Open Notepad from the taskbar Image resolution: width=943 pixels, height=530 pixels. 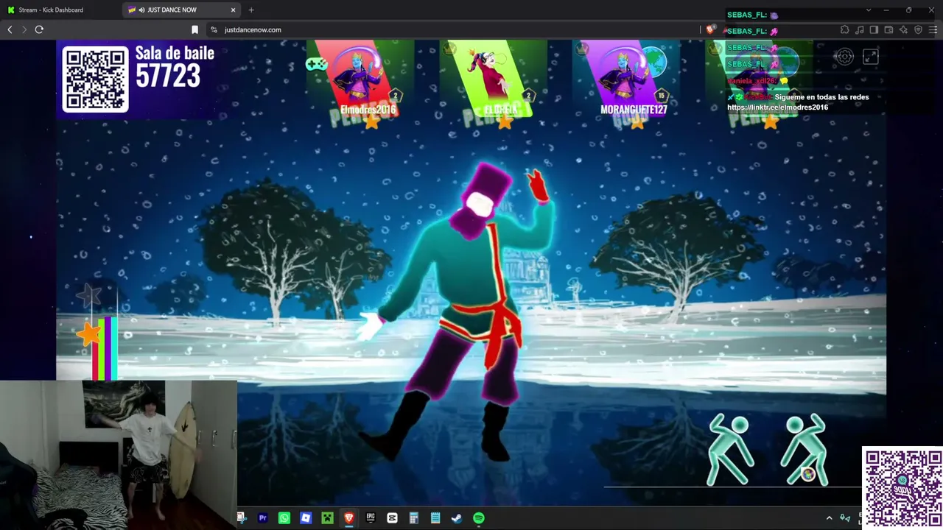pyautogui.click(x=435, y=518)
